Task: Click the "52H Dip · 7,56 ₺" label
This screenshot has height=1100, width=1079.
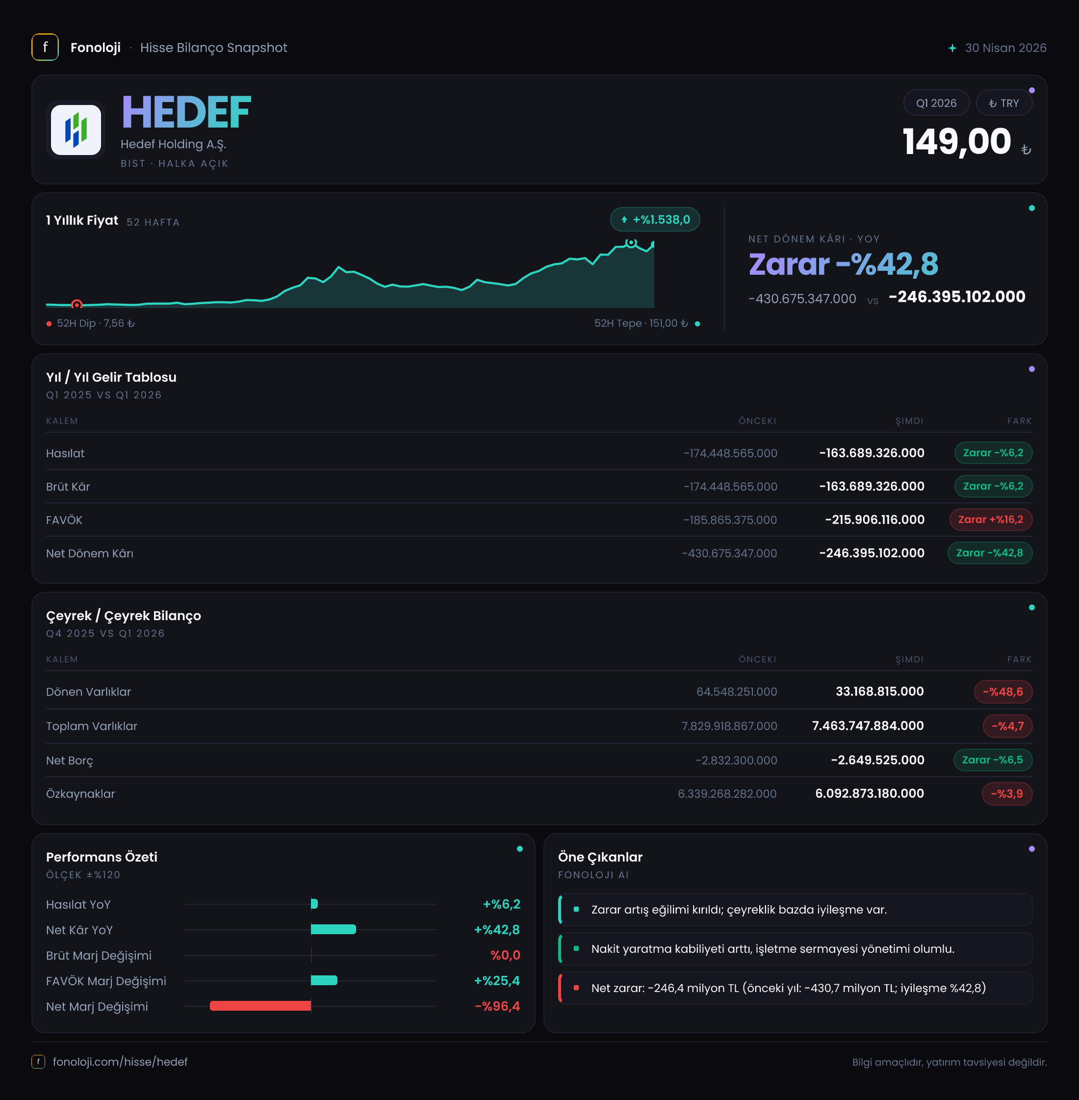Action: 96,324
